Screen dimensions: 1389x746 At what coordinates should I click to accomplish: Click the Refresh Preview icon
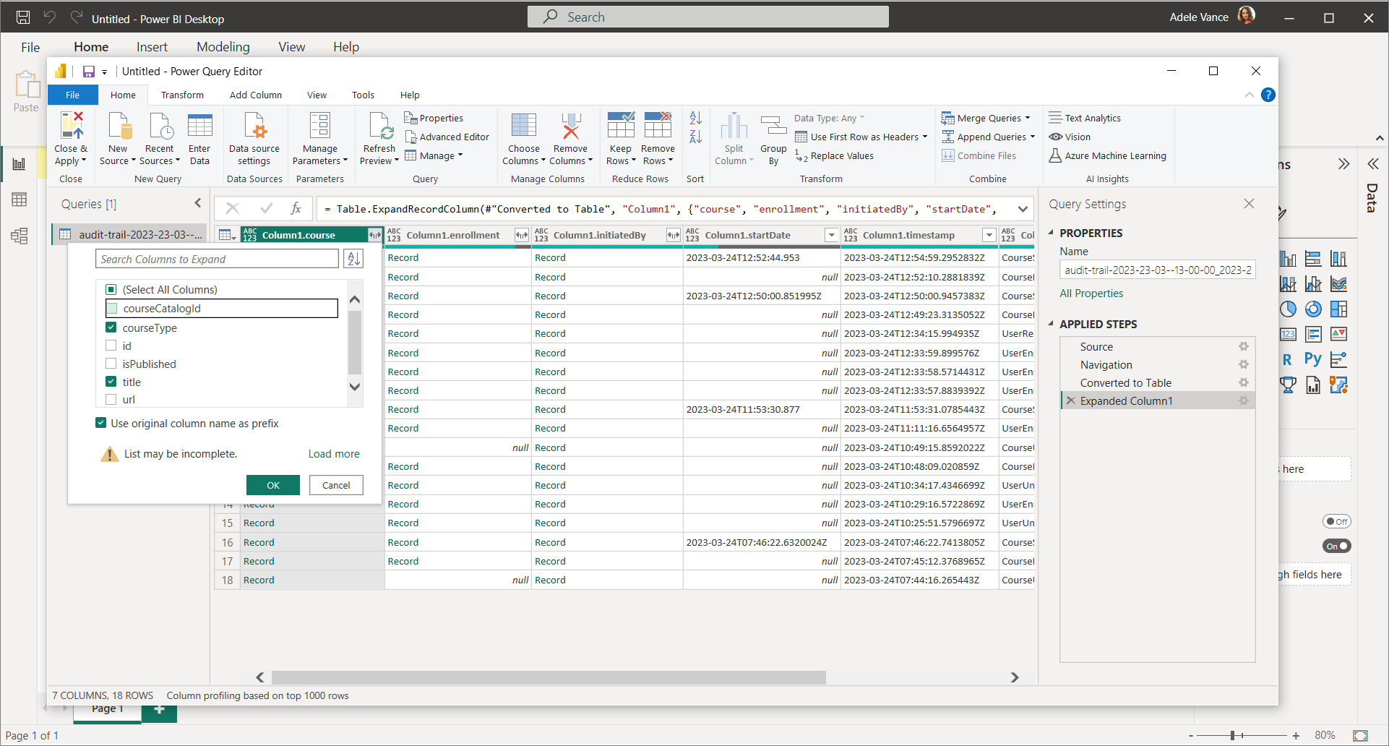379,127
